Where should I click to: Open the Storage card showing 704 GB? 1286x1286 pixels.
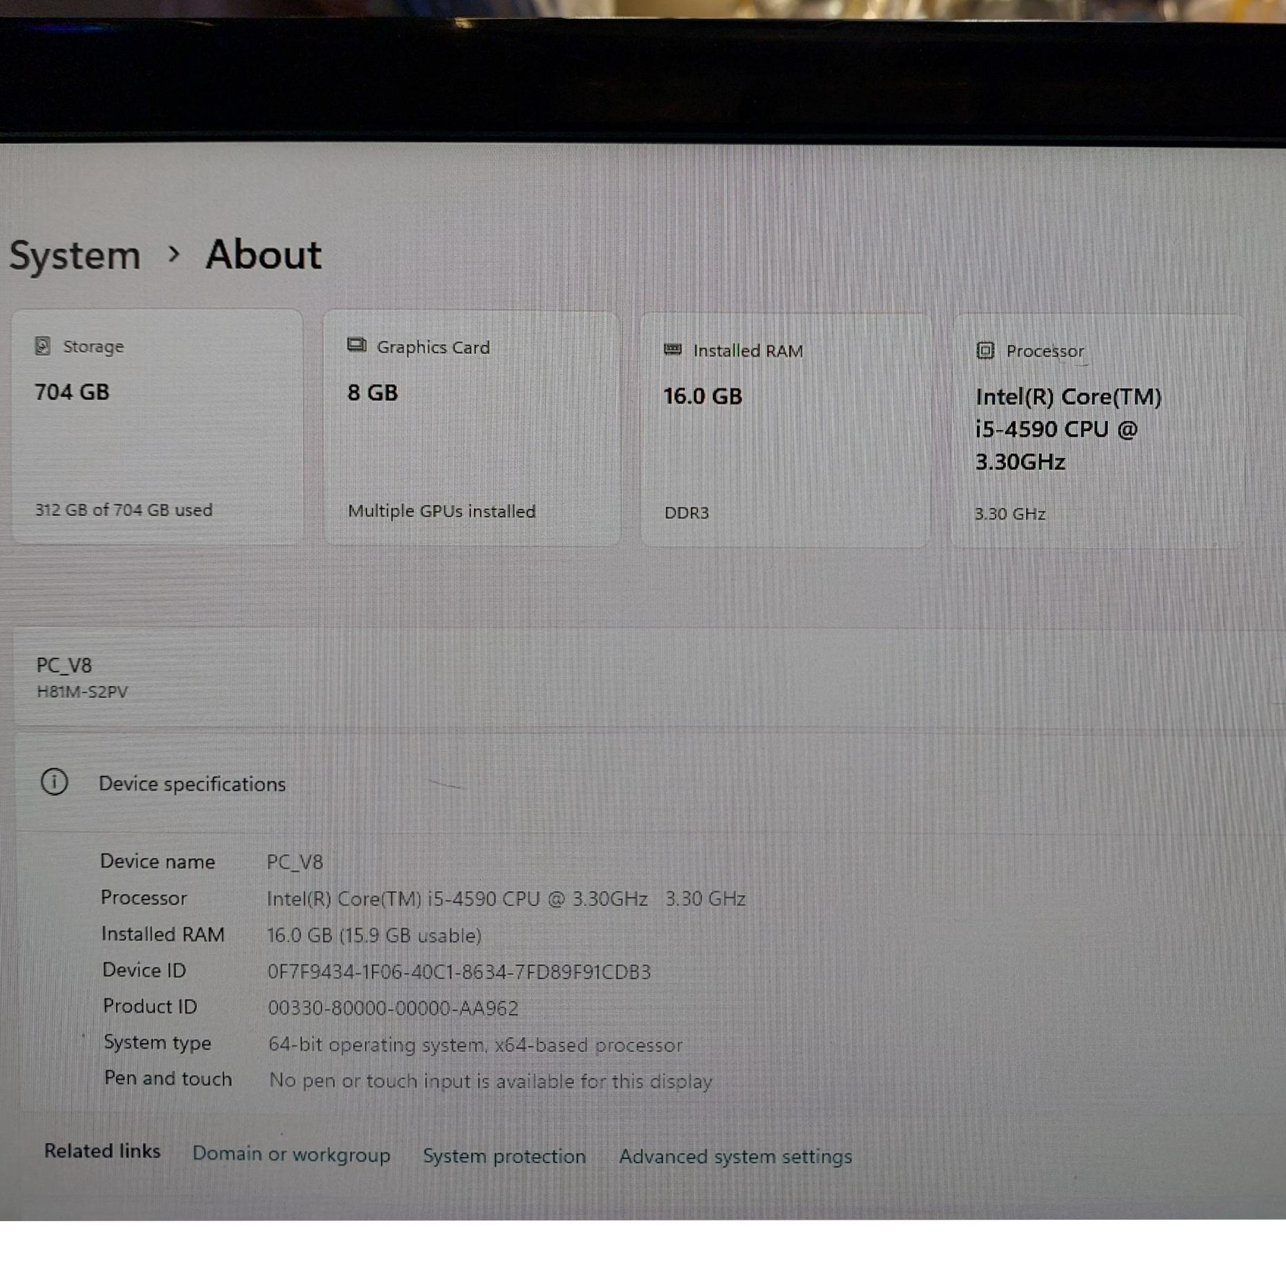(157, 426)
